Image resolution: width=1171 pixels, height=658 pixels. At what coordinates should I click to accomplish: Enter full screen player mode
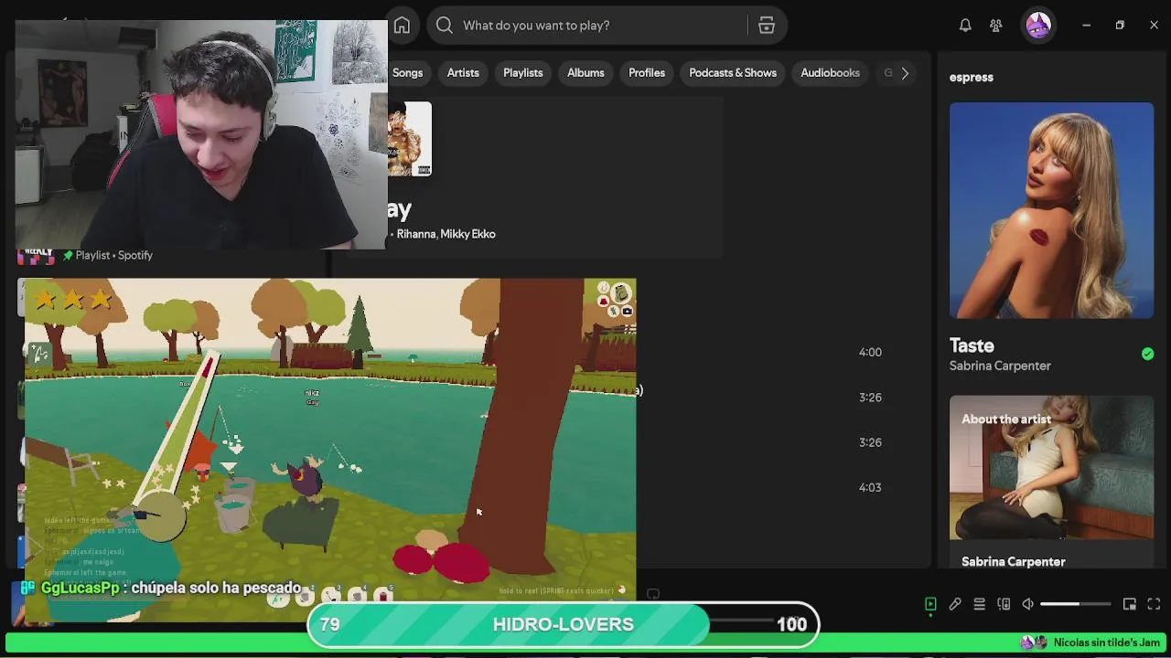[1154, 604]
